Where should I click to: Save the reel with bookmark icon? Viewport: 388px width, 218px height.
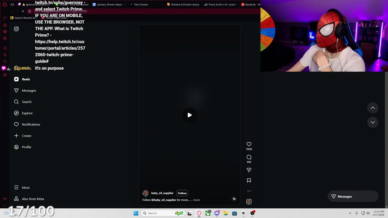coord(249,180)
